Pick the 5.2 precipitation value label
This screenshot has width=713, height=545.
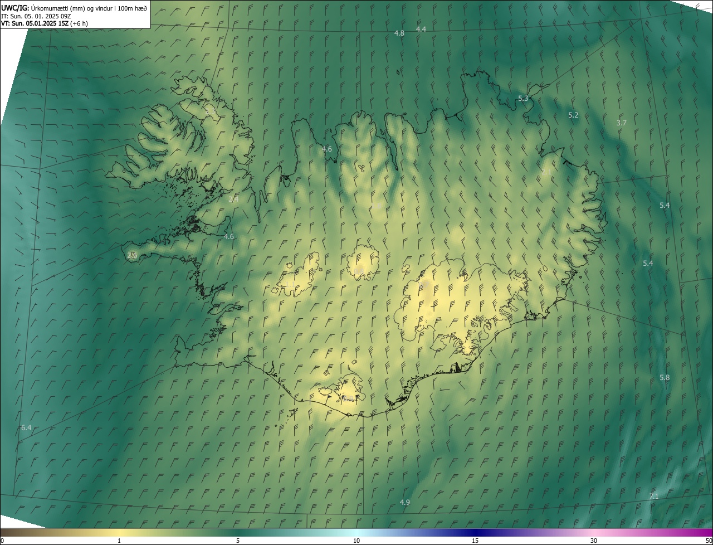573,115
